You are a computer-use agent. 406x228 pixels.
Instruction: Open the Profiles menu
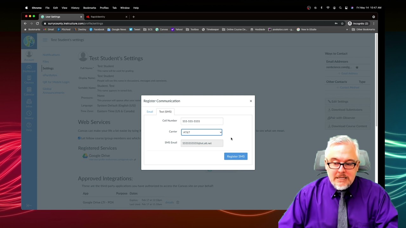coord(104,8)
